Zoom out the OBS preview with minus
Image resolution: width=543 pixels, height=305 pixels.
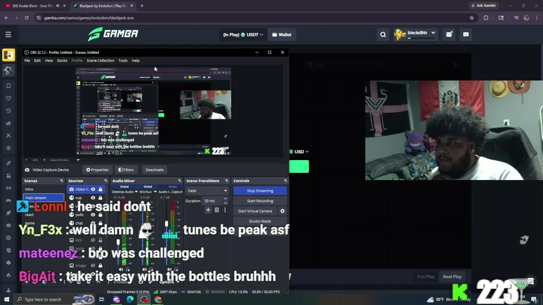(26, 160)
